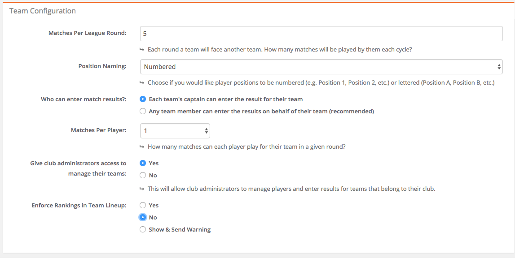Click the "Matches Per Player:" field label
This screenshot has width=515, height=258.
click(99, 130)
